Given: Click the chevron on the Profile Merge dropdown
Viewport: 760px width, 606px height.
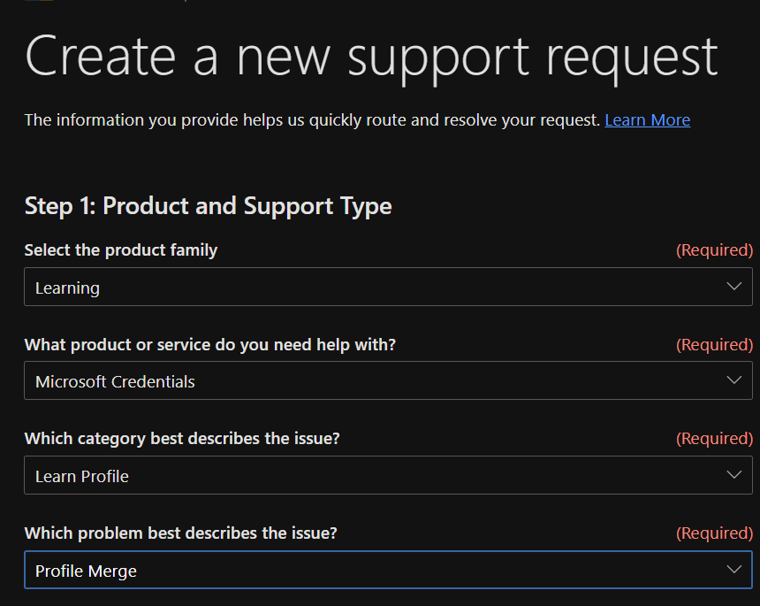Looking at the screenshot, I should point(733,570).
